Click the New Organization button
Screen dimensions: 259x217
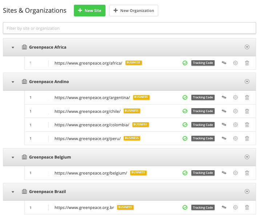134,11
